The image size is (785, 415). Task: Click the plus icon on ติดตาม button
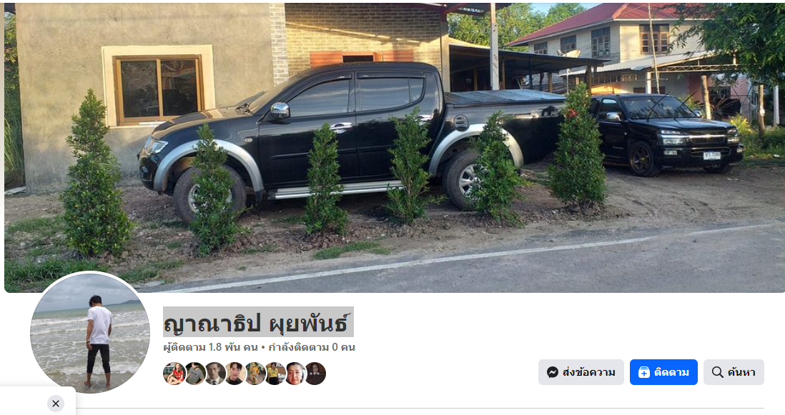(x=644, y=373)
